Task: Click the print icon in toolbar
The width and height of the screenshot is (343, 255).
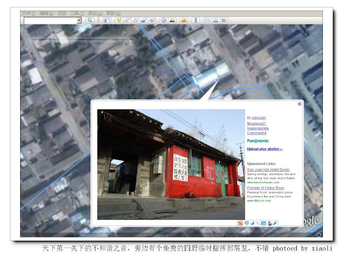Action: (216, 20)
